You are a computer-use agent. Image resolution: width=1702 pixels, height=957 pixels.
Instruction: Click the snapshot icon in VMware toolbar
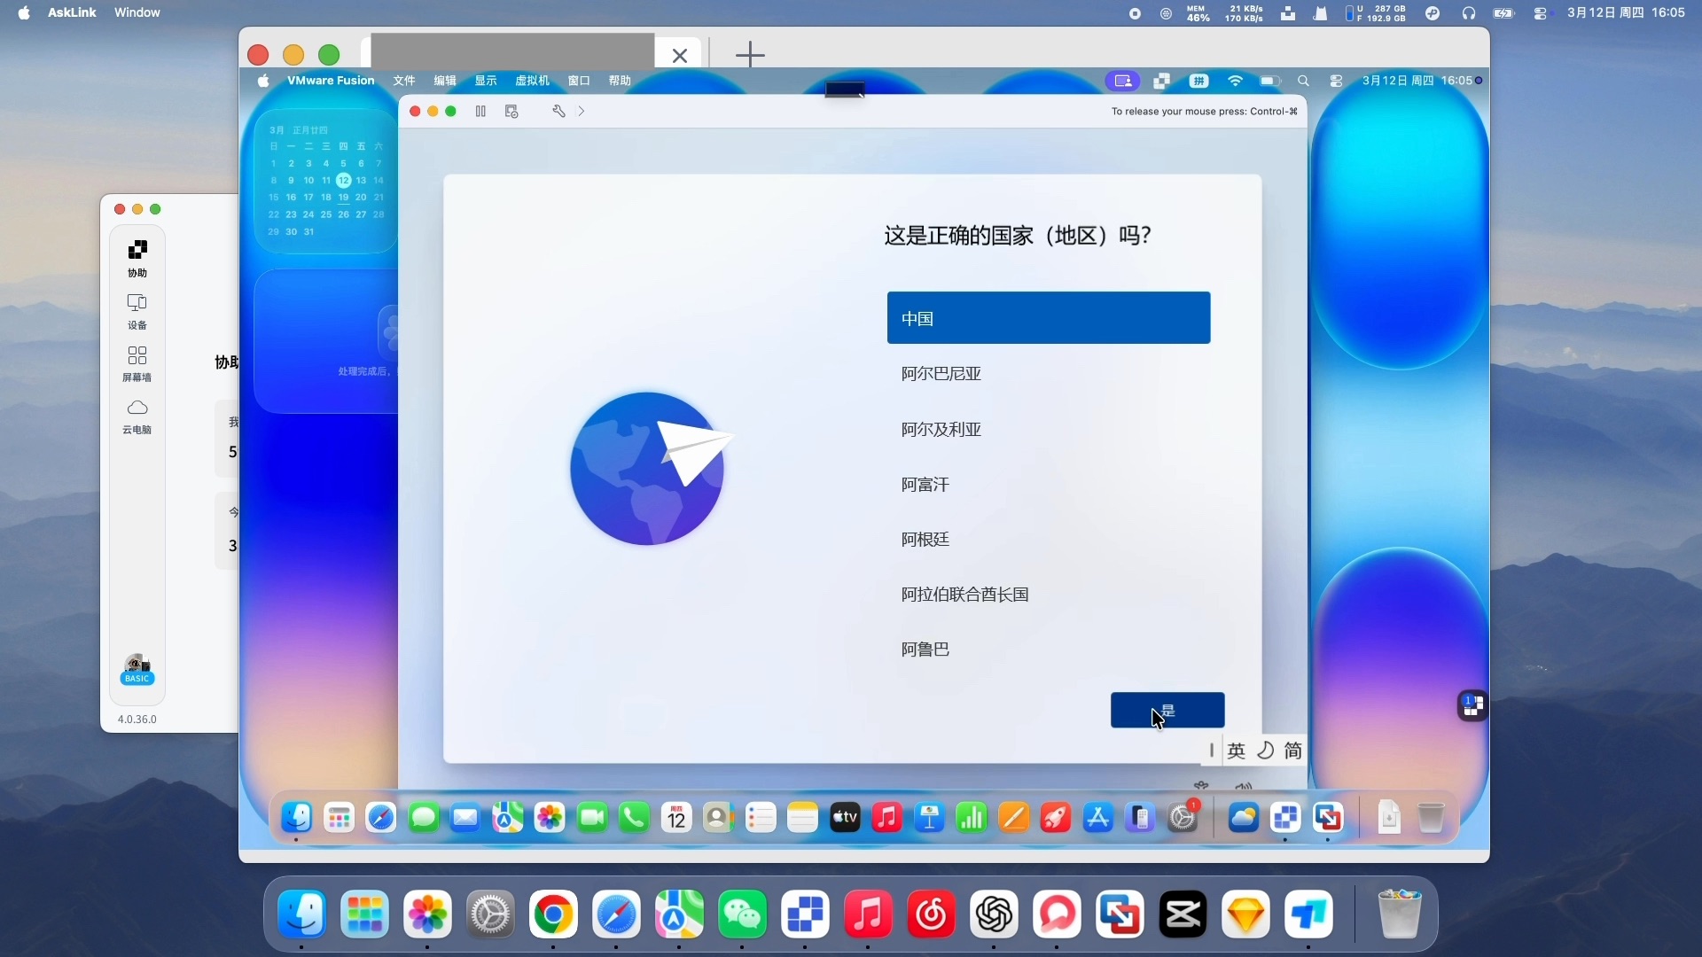point(511,112)
